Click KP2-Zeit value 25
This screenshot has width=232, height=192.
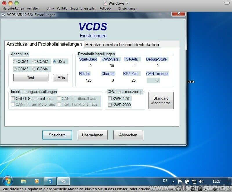click(134, 80)
